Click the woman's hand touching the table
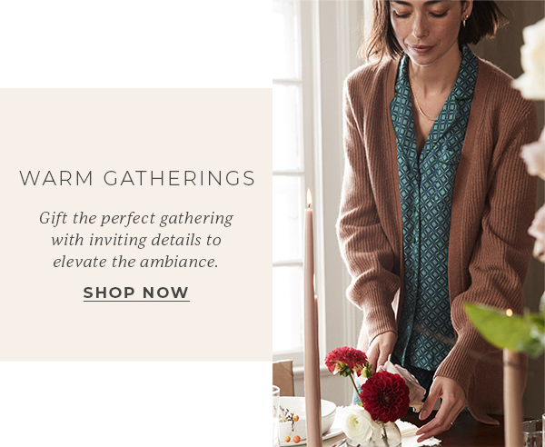 (441, 407)
